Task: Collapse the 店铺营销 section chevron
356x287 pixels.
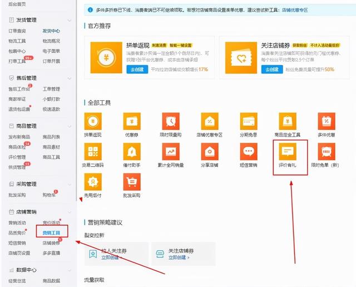Action: pos(70,212)
